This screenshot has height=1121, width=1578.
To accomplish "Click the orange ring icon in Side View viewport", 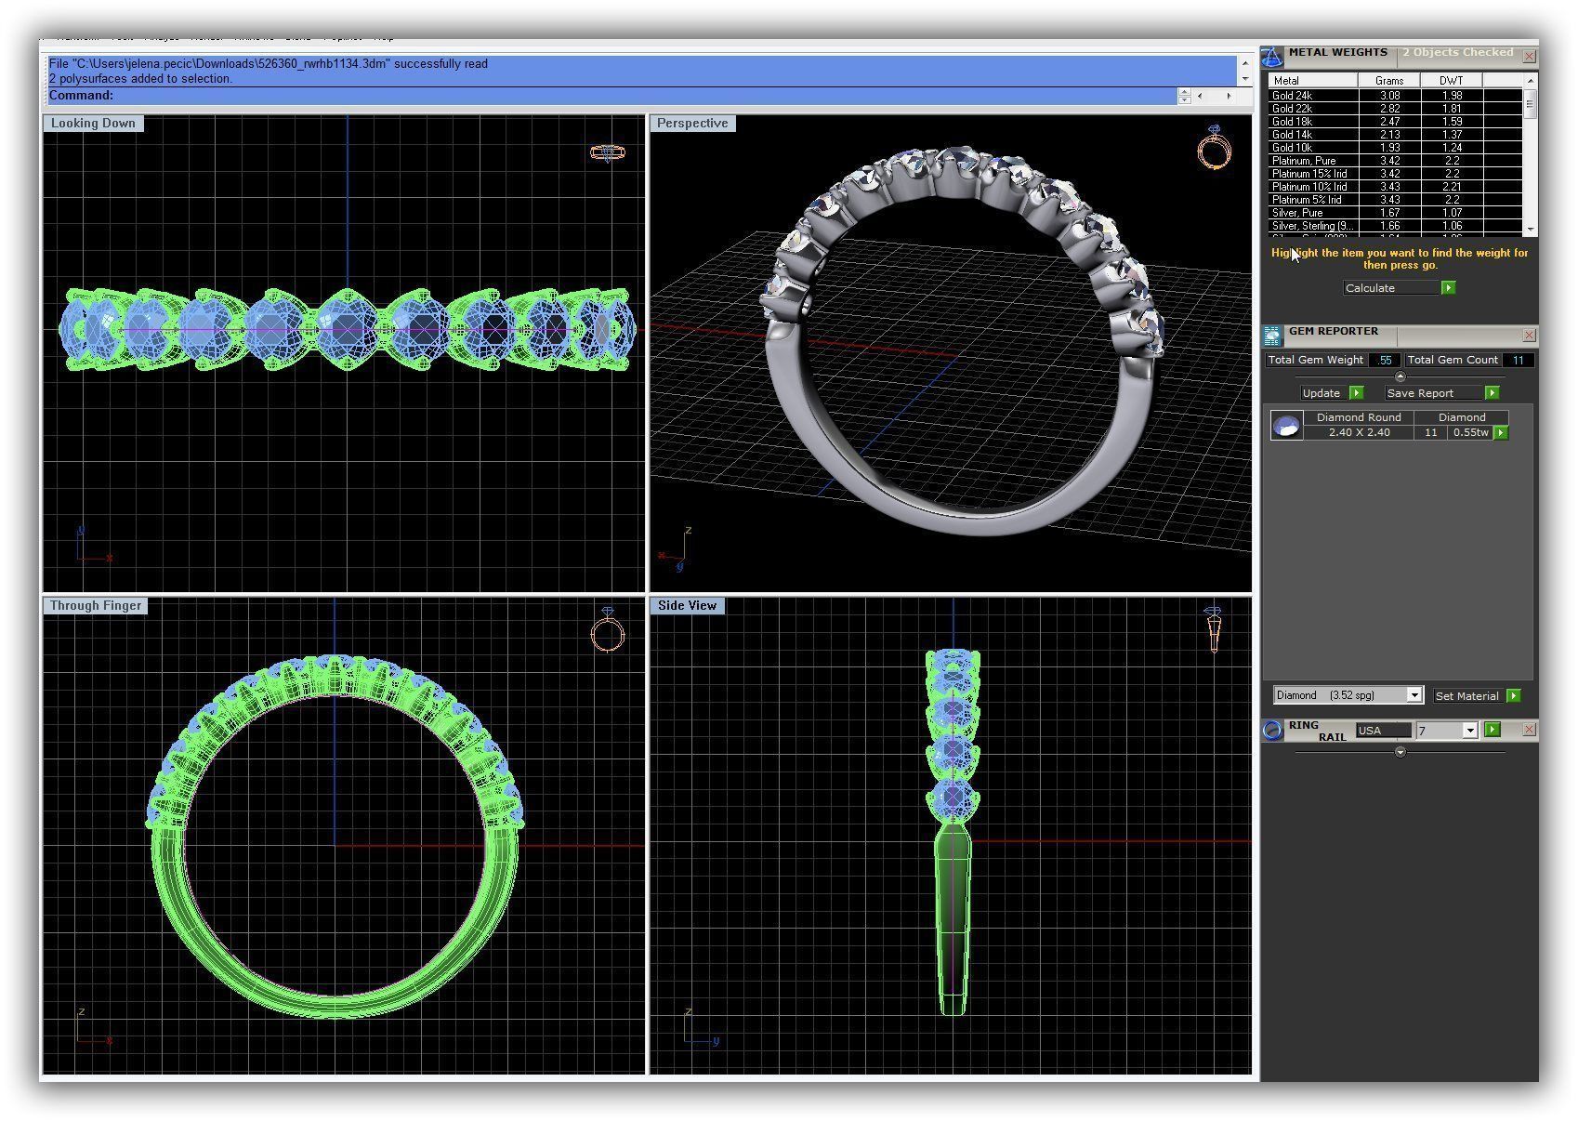I will (x=1213, y=629).
